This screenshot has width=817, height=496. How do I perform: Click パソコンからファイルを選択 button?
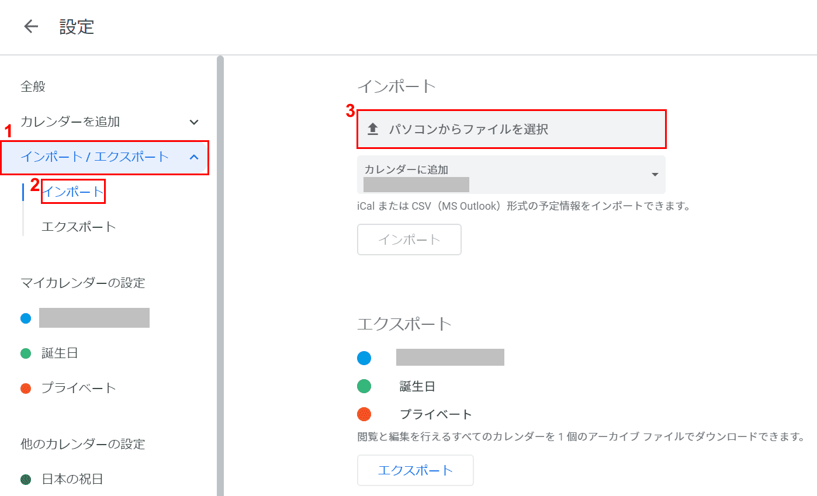click(511, 129)
